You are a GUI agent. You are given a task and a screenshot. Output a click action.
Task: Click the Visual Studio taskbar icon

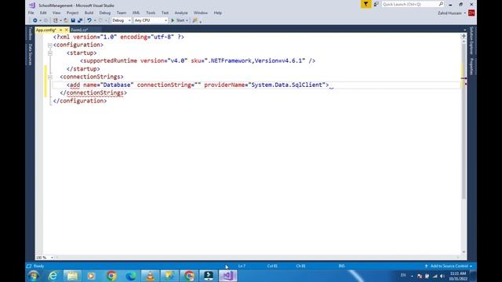[228, 276]
